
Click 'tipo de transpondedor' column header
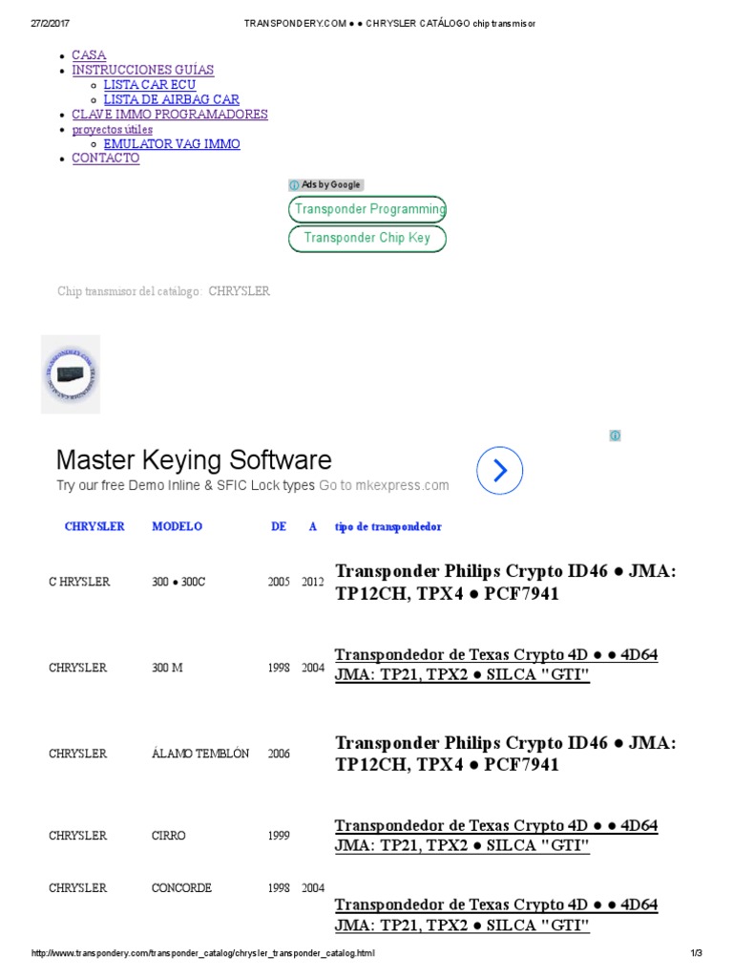388,527
